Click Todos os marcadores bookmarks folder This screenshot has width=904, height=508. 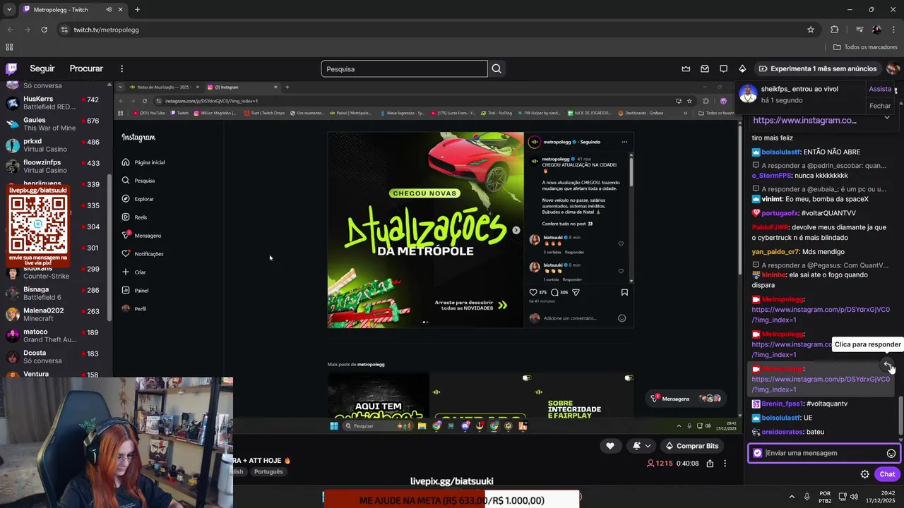pyautogui.click(x=865, y=47)
